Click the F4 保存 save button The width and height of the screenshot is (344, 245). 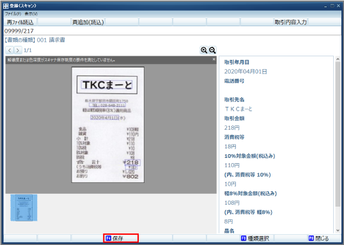point(121,238)
